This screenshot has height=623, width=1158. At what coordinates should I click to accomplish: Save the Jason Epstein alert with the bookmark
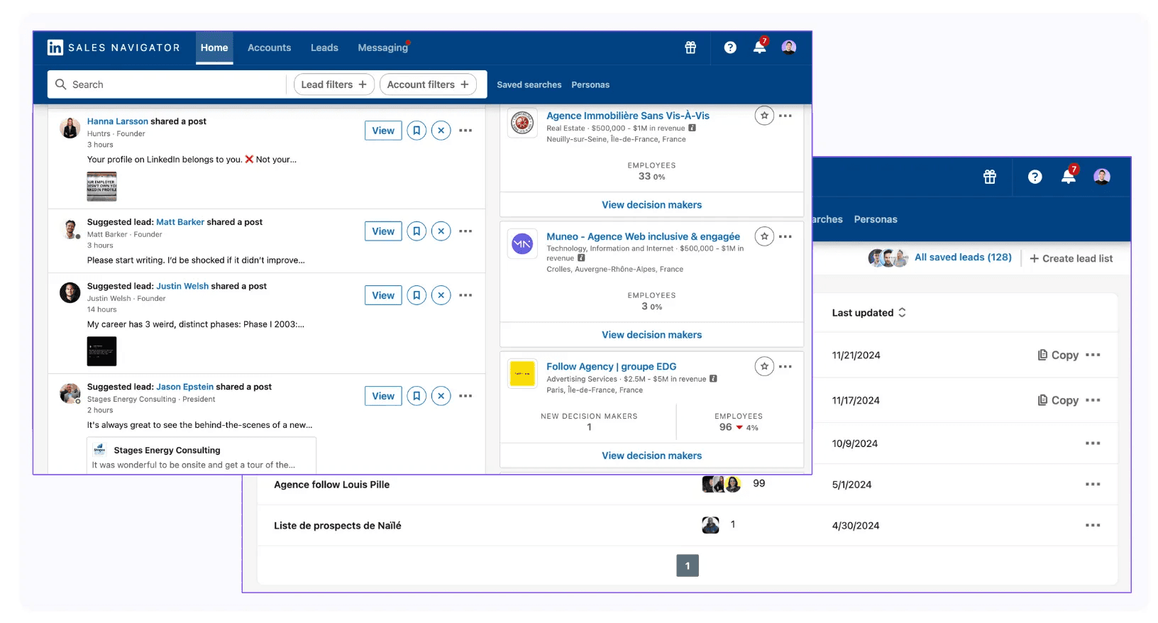click(x=417, y=396)
